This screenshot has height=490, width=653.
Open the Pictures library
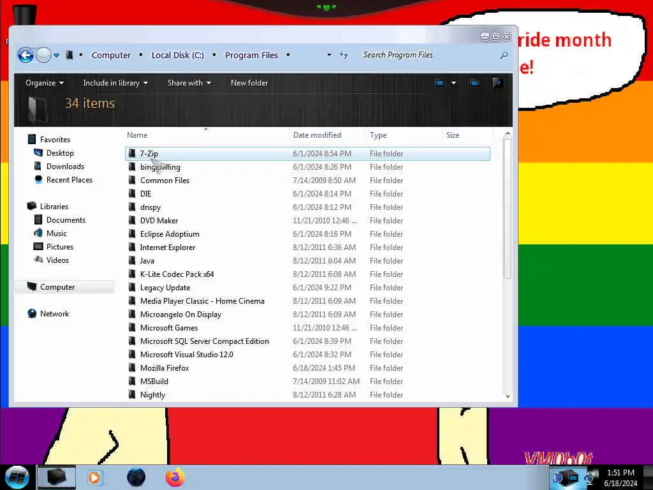(60, 247)
